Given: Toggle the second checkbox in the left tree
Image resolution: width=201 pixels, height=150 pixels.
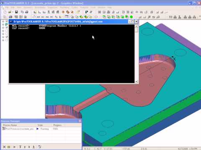Looking at the screenshot, I should 7,25.
